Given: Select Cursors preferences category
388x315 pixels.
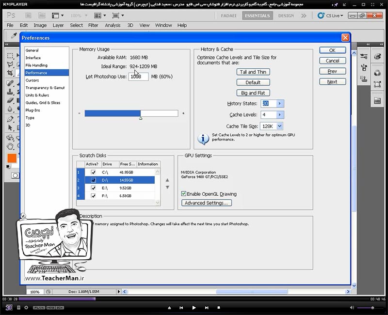Looking at the screenshot, I should (x=32, y=80).
